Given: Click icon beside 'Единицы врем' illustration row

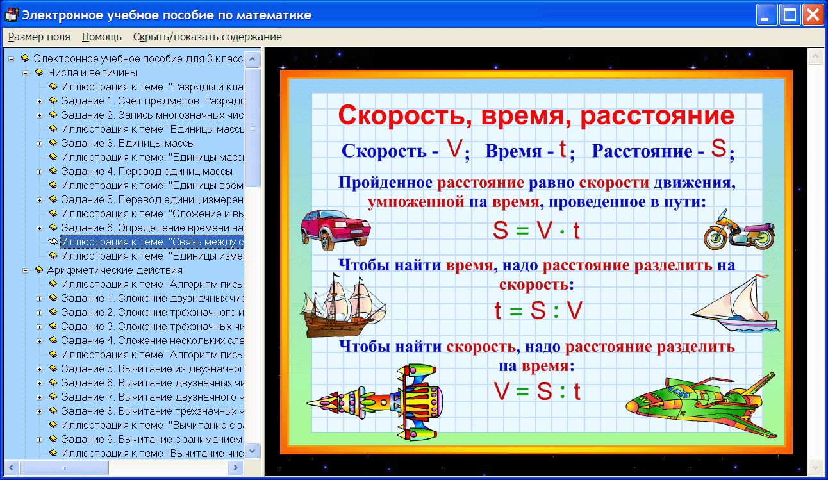Looking at the screenshot, I should [x=53, y=186].
